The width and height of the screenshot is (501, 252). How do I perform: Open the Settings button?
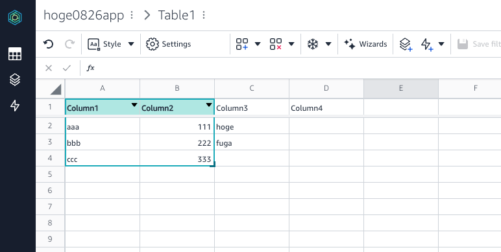168,44
